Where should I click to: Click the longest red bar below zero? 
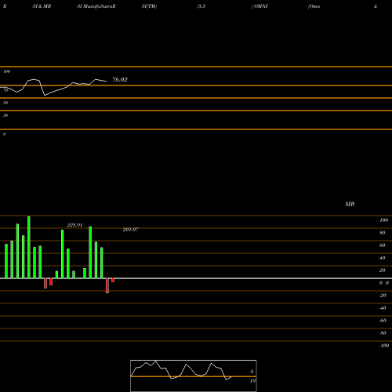click(x=107, y=285)
